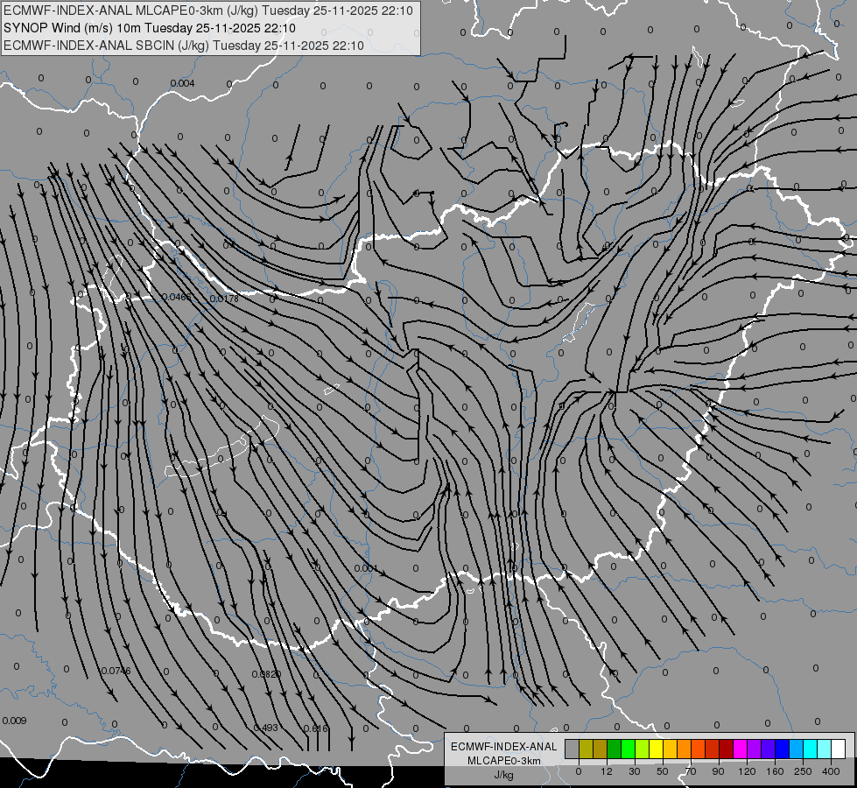This screenshot has width=857, height=788.
Task: Click the 'ECMWF-INDEX-ANAL MLCAPE0-3km (J/kg)' header line
Action: 207,11
